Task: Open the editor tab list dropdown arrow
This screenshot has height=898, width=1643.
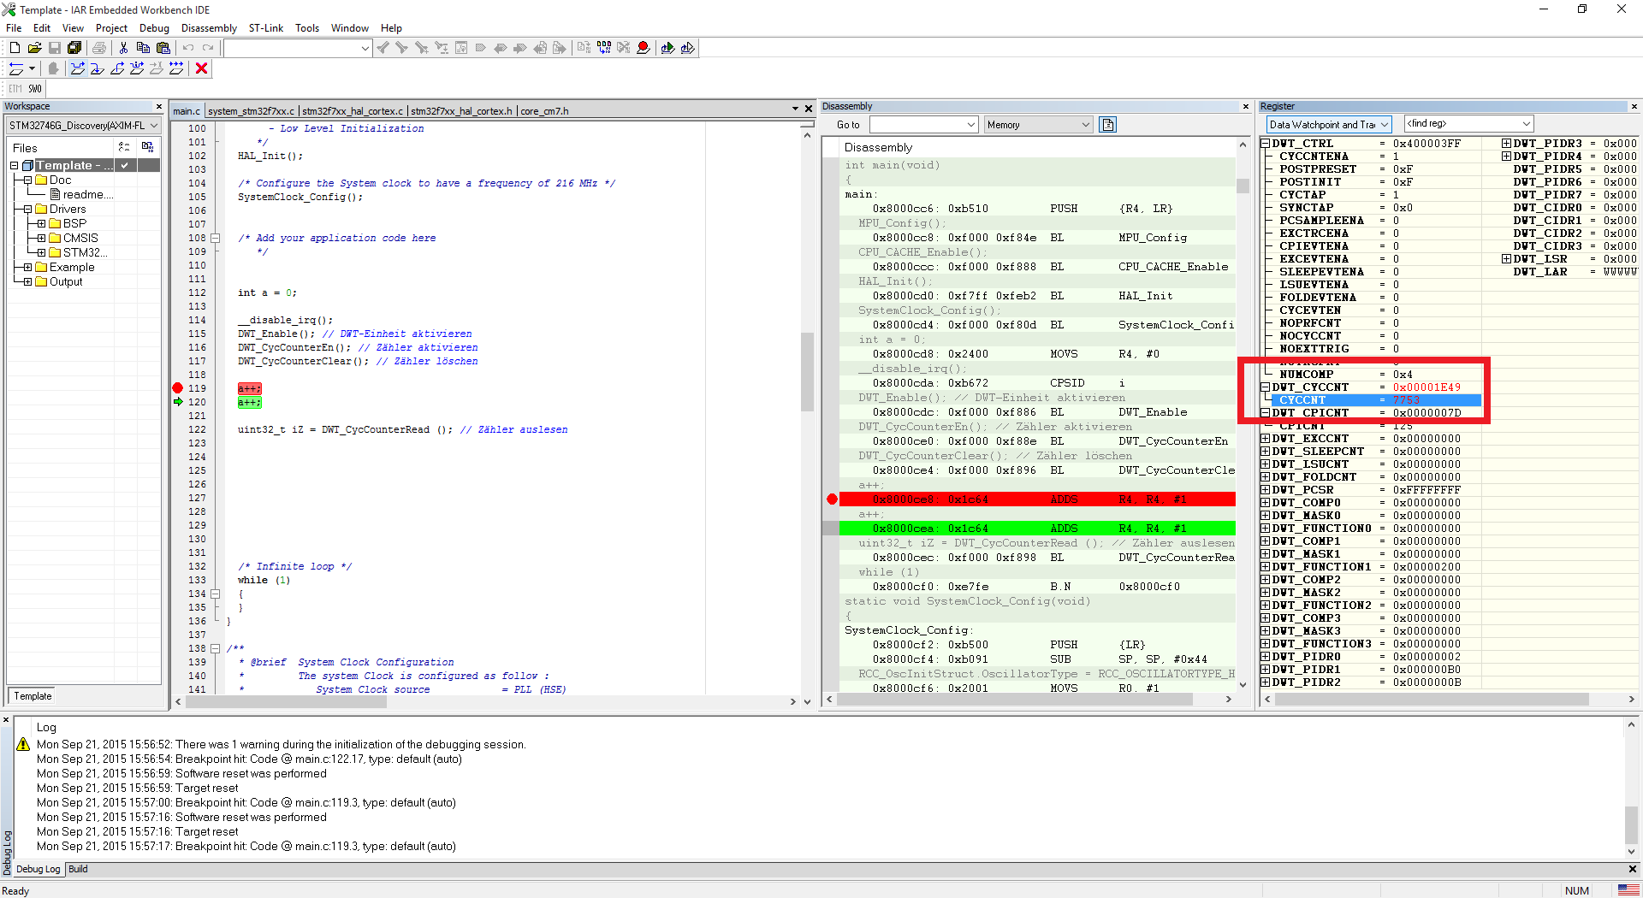Action: tap(795, 109)
